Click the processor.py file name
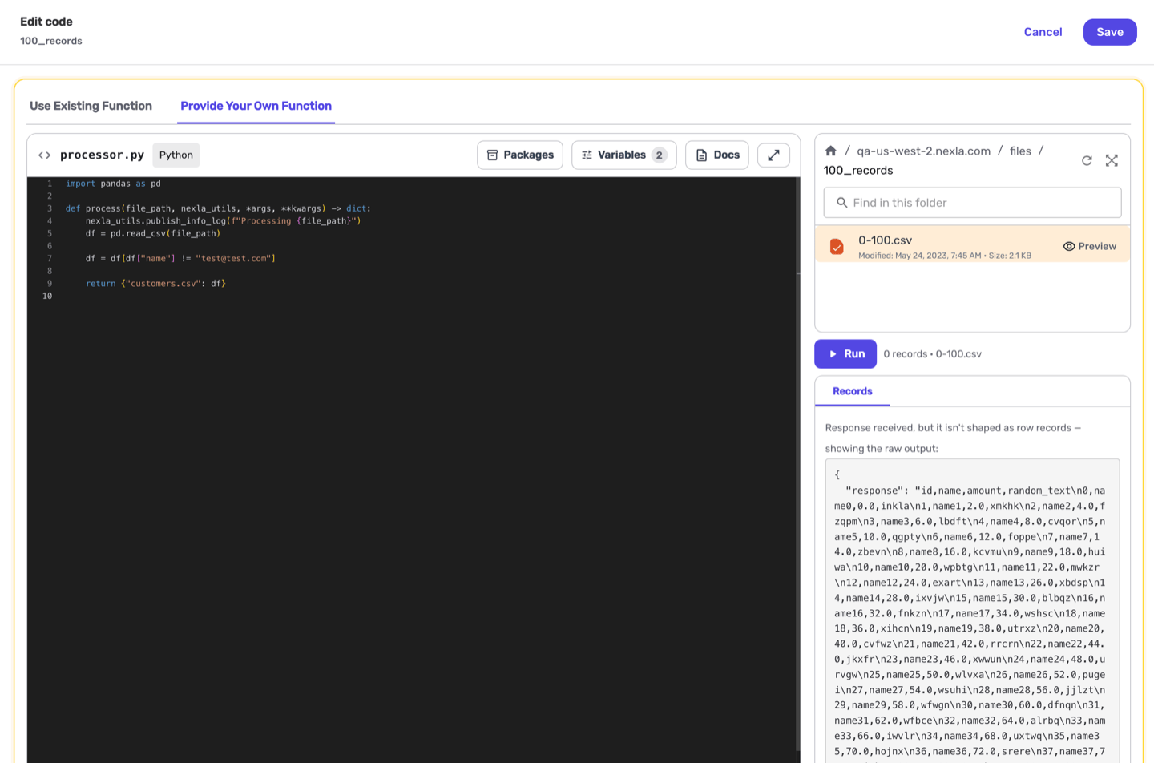 tap(102, 155)
